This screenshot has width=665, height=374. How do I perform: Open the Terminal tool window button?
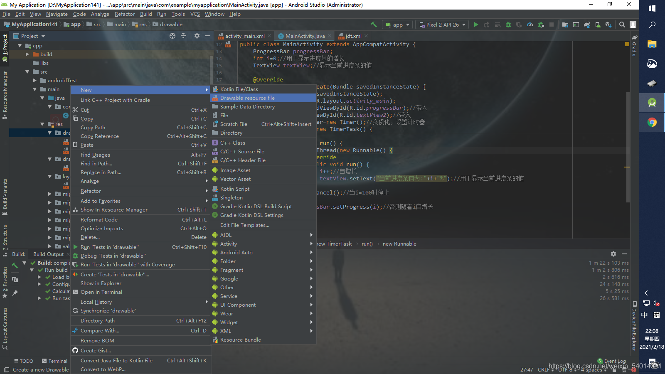pos(54,361)
